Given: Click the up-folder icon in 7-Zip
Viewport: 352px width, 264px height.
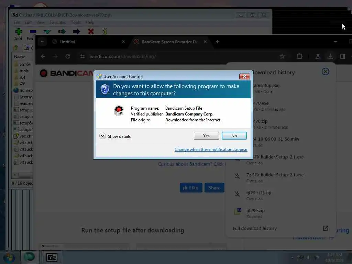Looking at the screenshot, I should pyautogui.click(x=16, y=47).
